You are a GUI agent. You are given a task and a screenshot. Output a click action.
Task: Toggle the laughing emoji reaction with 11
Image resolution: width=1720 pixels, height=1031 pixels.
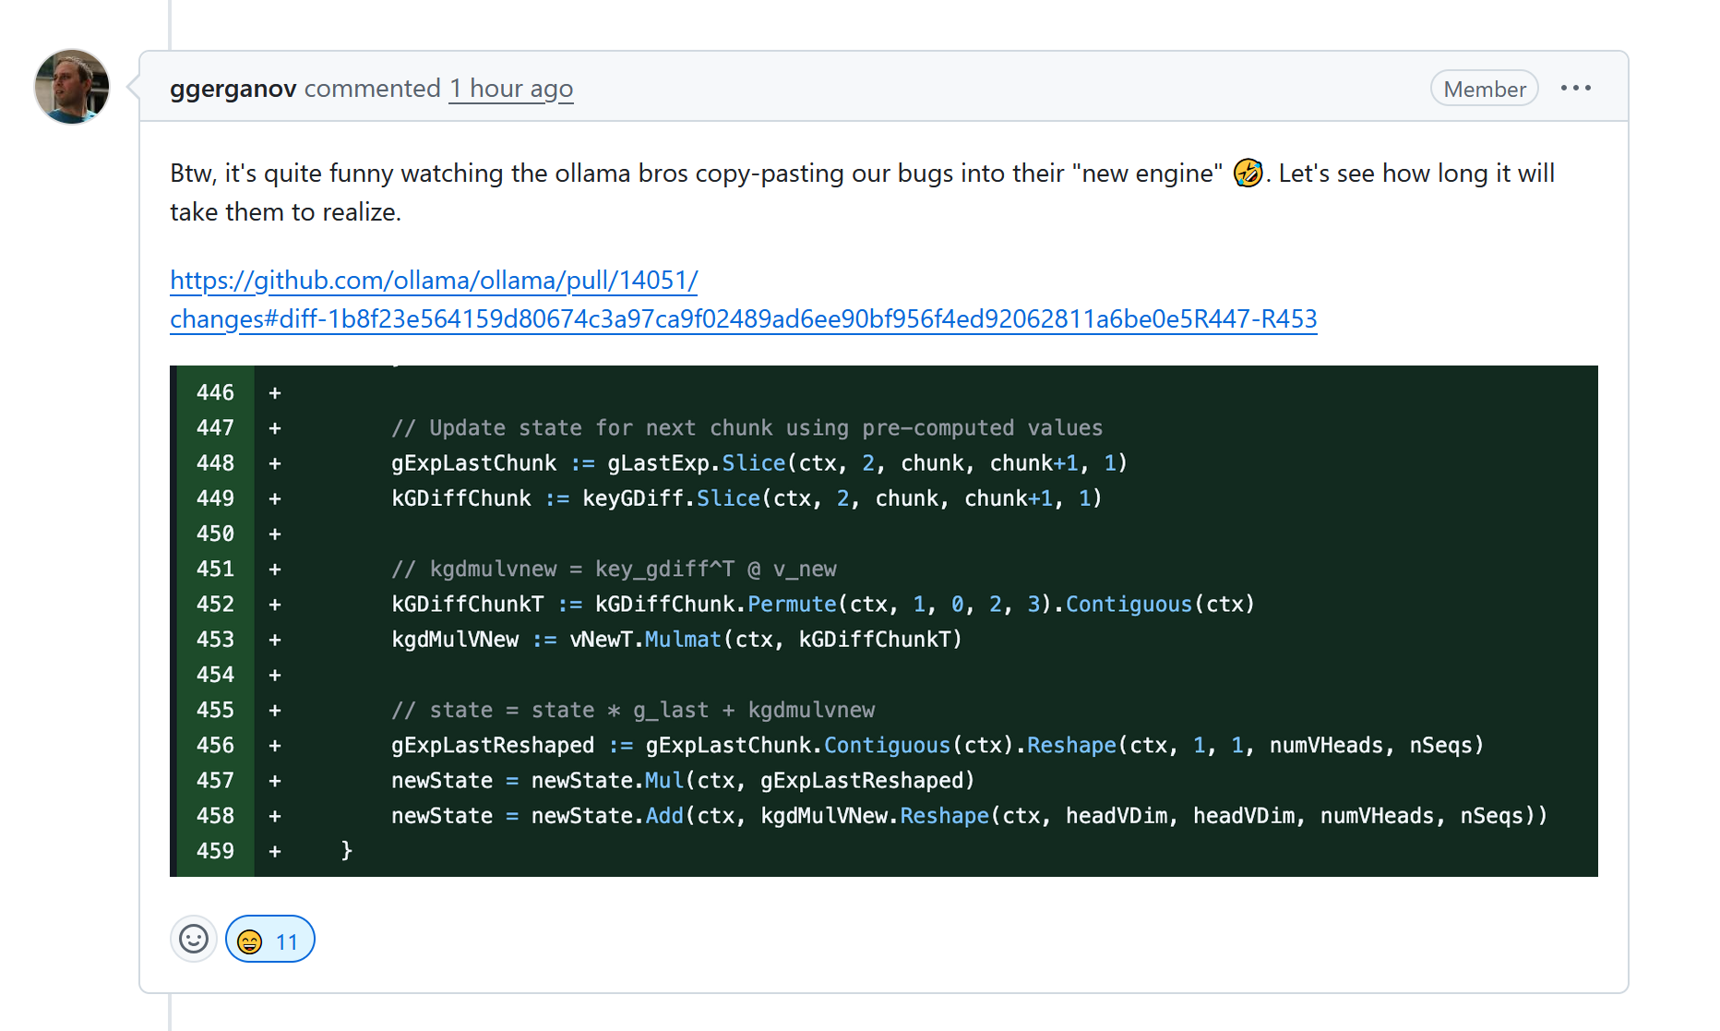[269, 940]
